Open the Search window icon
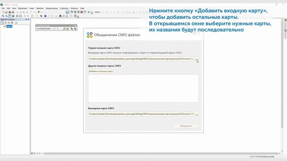Screen dimensions: 287x161 [x=78, y=12]
